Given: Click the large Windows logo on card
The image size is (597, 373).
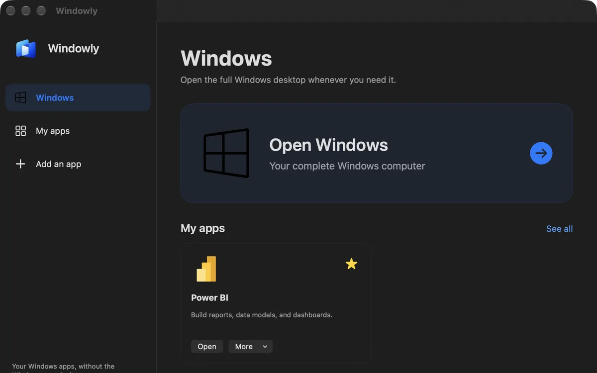Looking at the screenshot, I should click(x=226, y=153).
